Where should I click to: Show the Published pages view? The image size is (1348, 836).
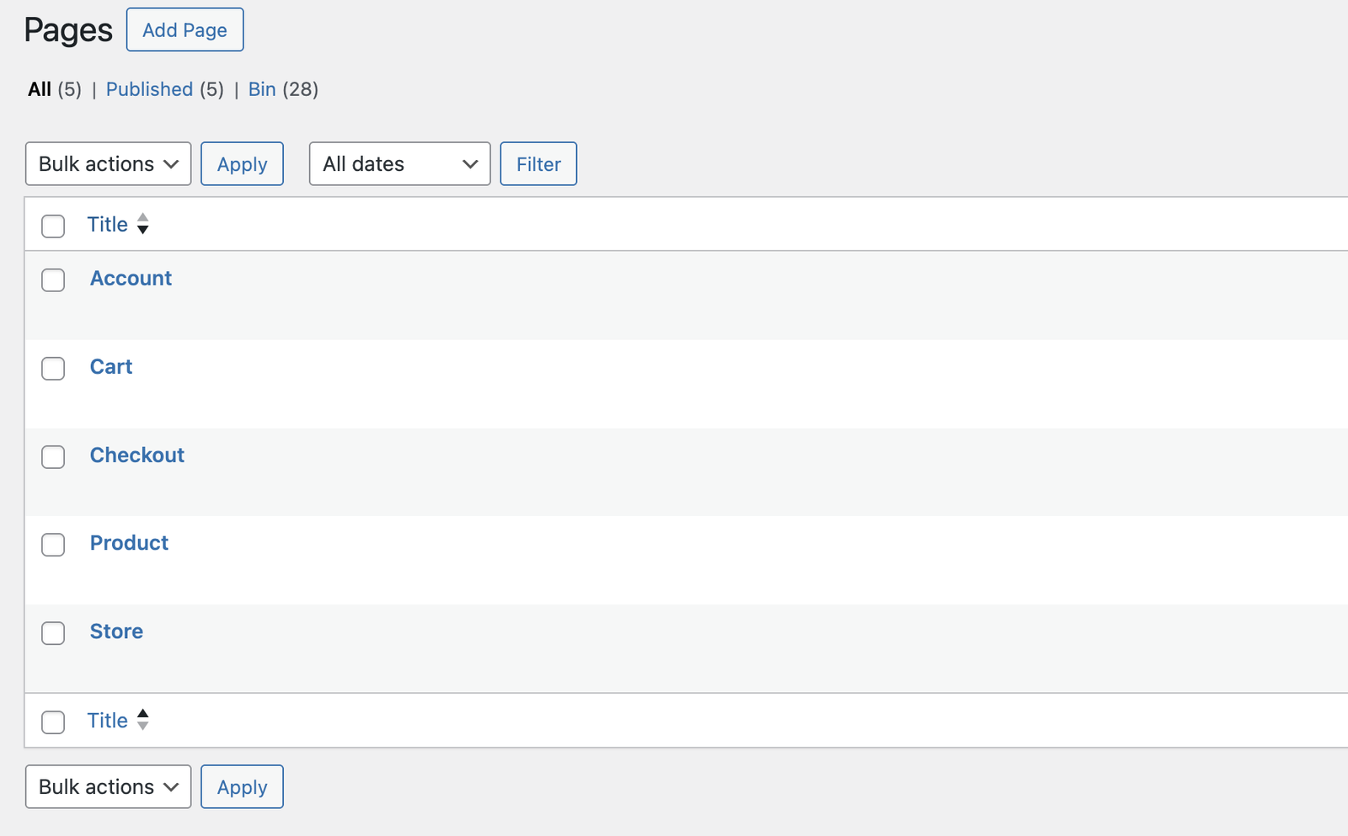149,89
